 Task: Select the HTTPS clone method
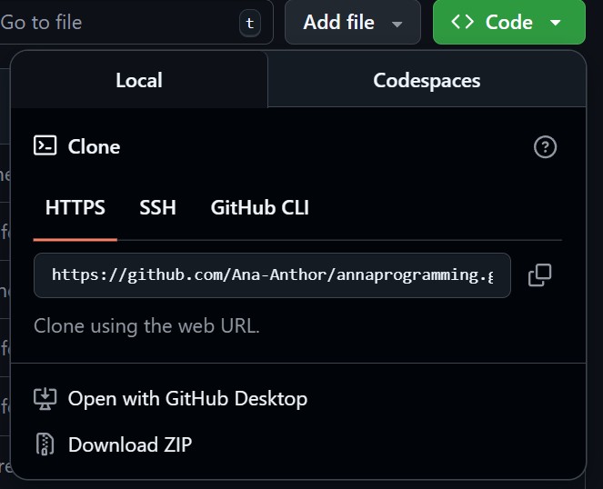click(75, 207)
